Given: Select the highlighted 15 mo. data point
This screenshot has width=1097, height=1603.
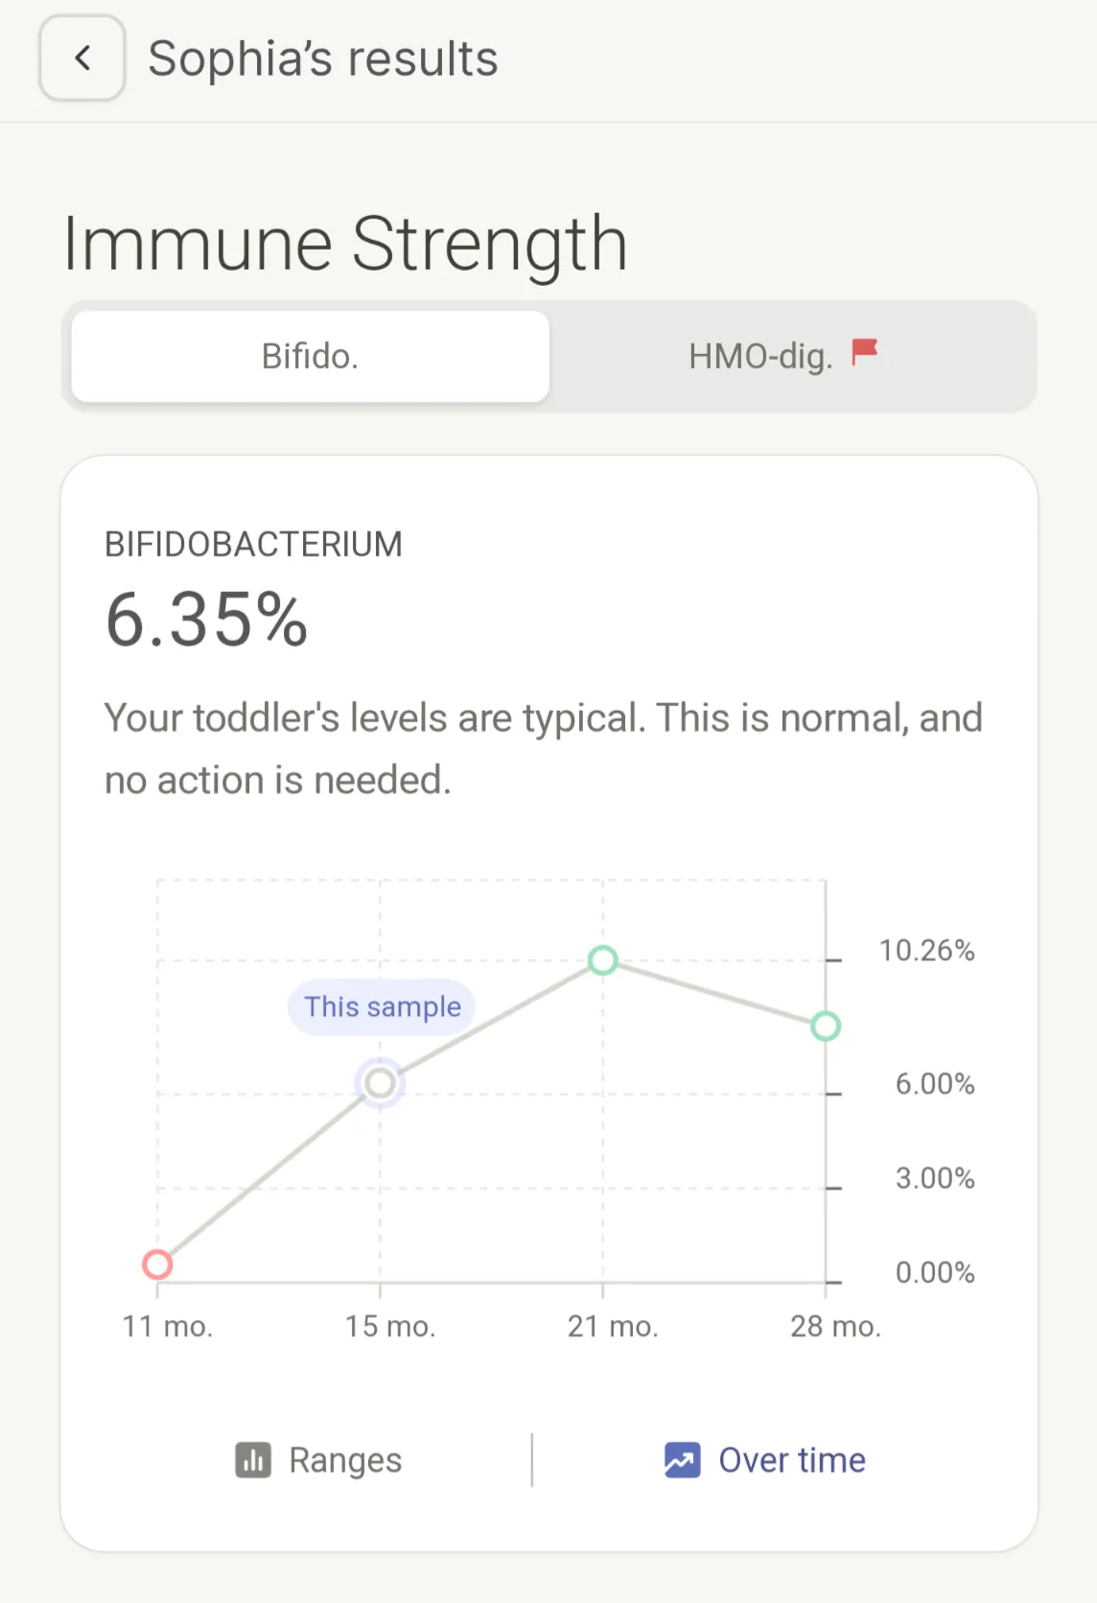Looking at the screenshot, I should (381, 1083).
